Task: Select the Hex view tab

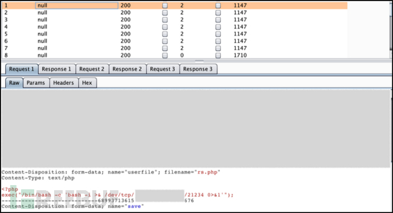Action: (x=87, y=83)
